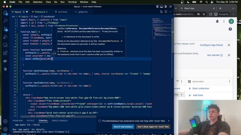Open the editor More Actions ellipsis
The height and width of the screenshot is (135, 241).
point(170,12)
